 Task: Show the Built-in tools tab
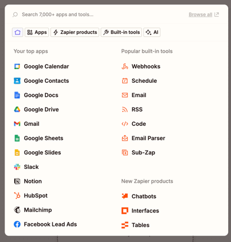click(121, 32)
